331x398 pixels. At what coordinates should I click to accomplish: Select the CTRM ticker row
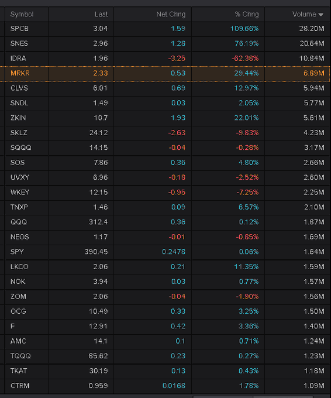(165, 386)
